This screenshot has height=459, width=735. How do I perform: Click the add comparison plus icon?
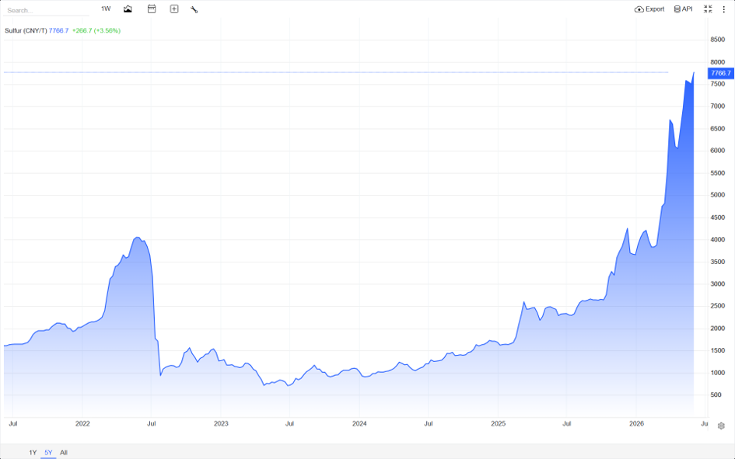click(x=174, y=9)
